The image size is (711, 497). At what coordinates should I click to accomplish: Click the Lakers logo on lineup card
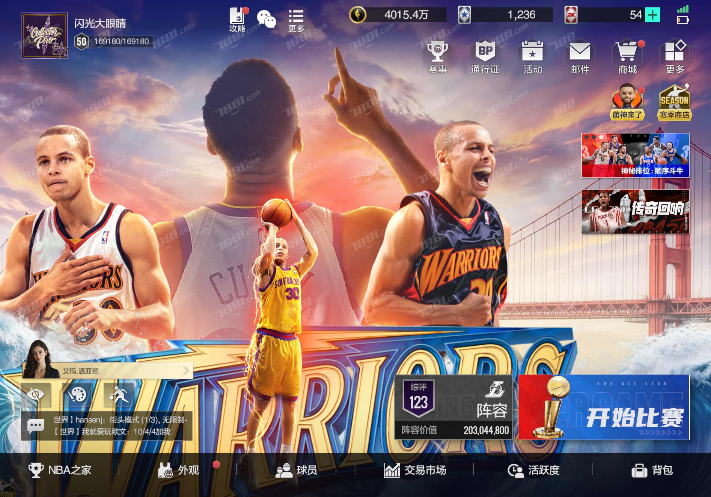point(494,389)
